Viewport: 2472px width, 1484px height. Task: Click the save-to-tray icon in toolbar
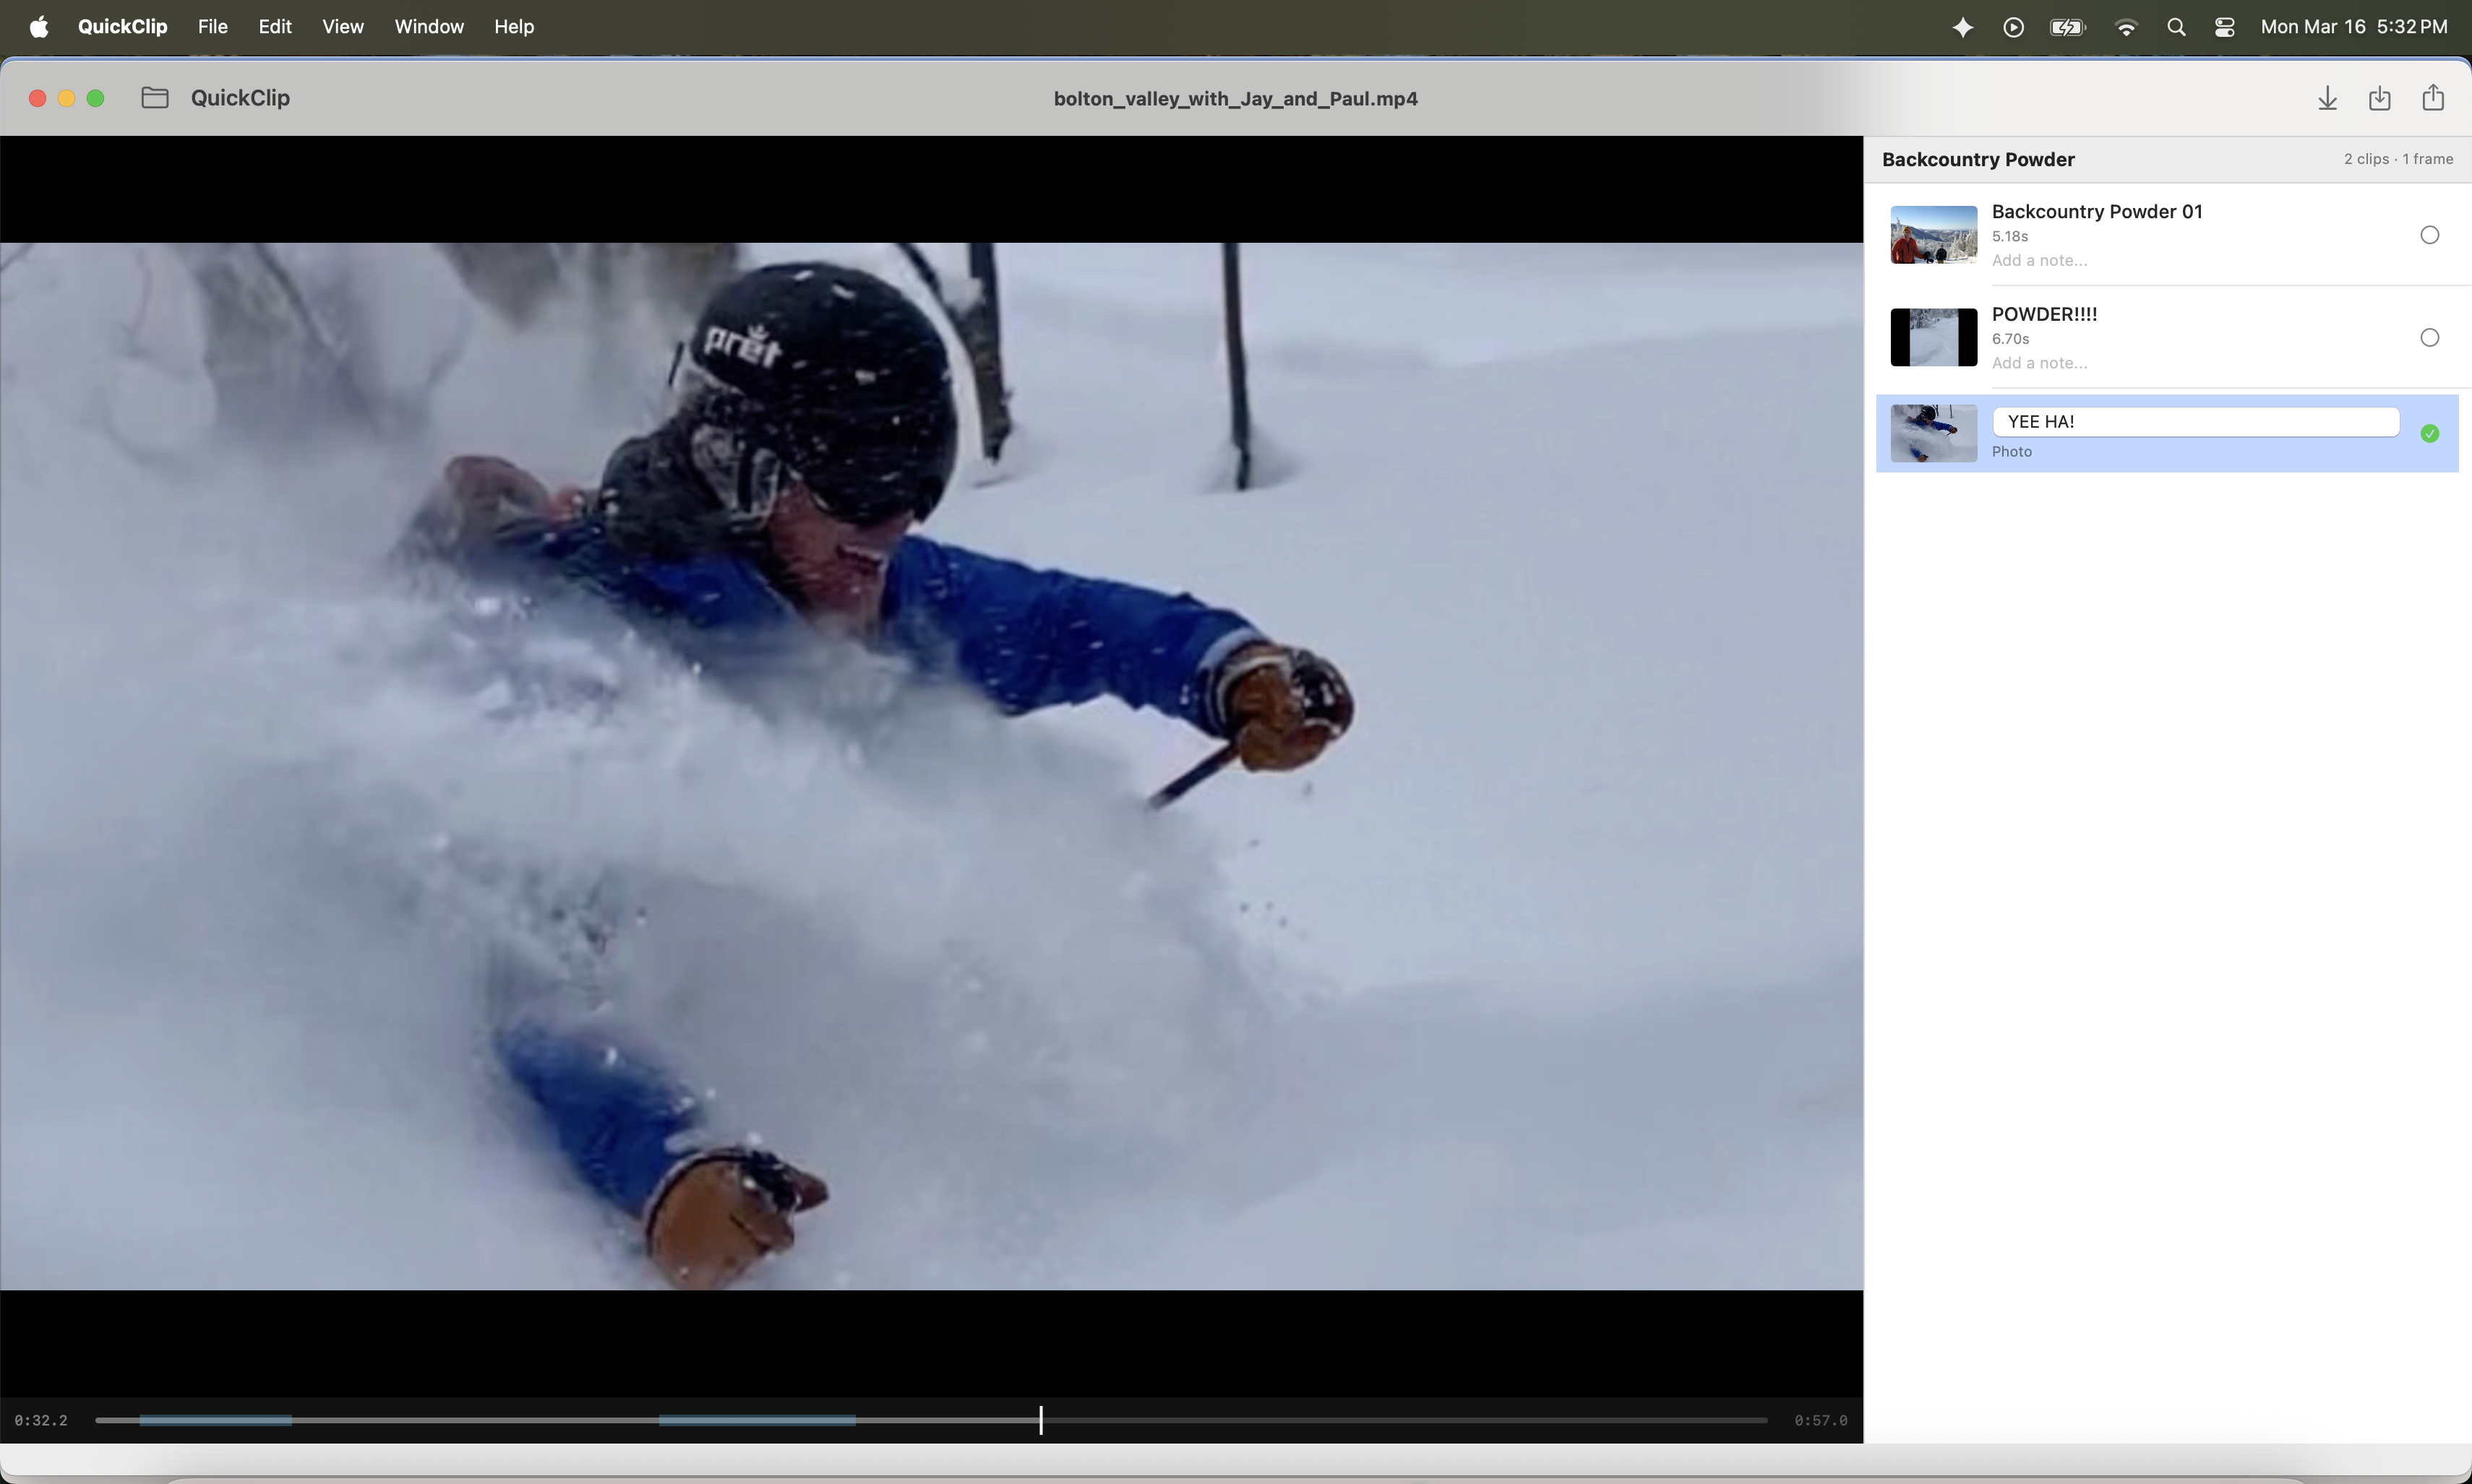click(x=2380, y=98)
